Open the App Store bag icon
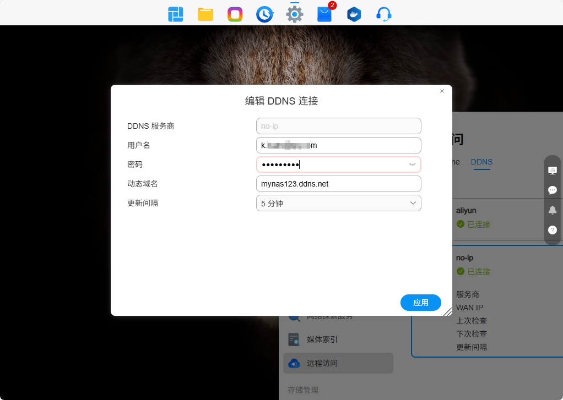The image size is (563, 400). (x=324, y=15)
